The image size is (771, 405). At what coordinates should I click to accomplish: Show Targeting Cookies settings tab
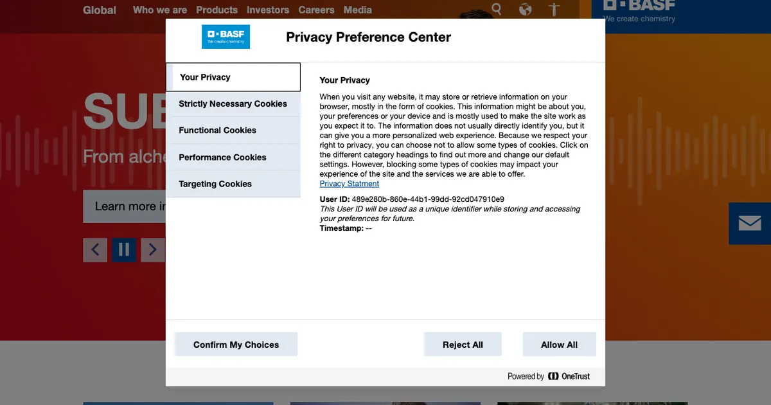tap(233, 184)
